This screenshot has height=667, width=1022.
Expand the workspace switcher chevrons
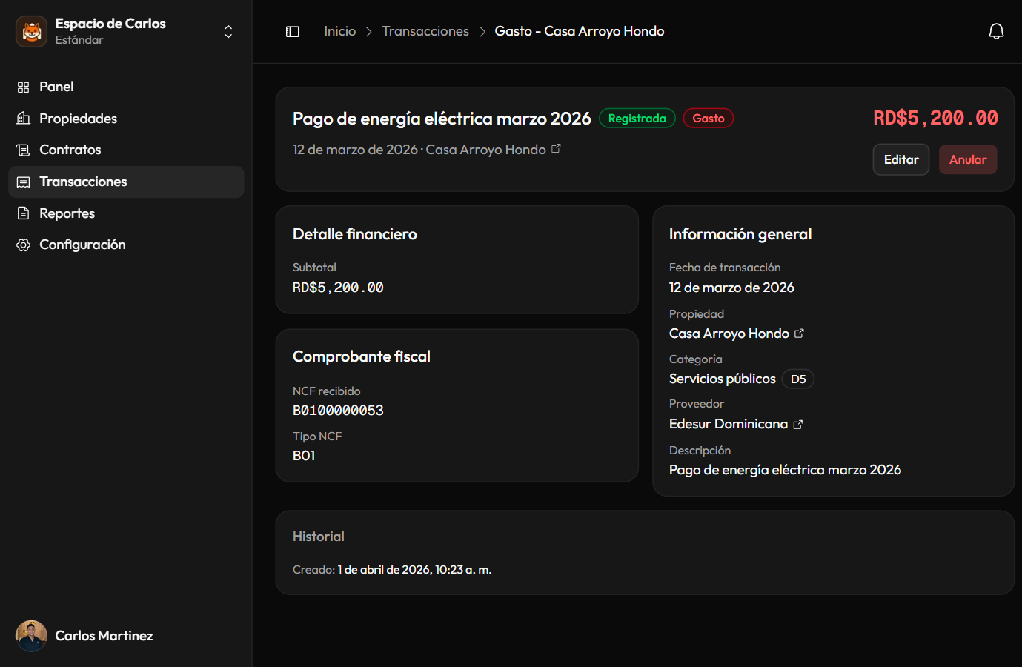[228, 31]
